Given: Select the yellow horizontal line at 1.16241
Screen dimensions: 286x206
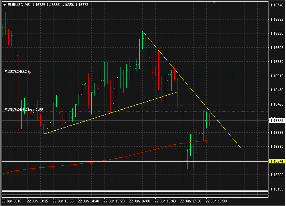Looking at the screenshot, I should point(120,161).
